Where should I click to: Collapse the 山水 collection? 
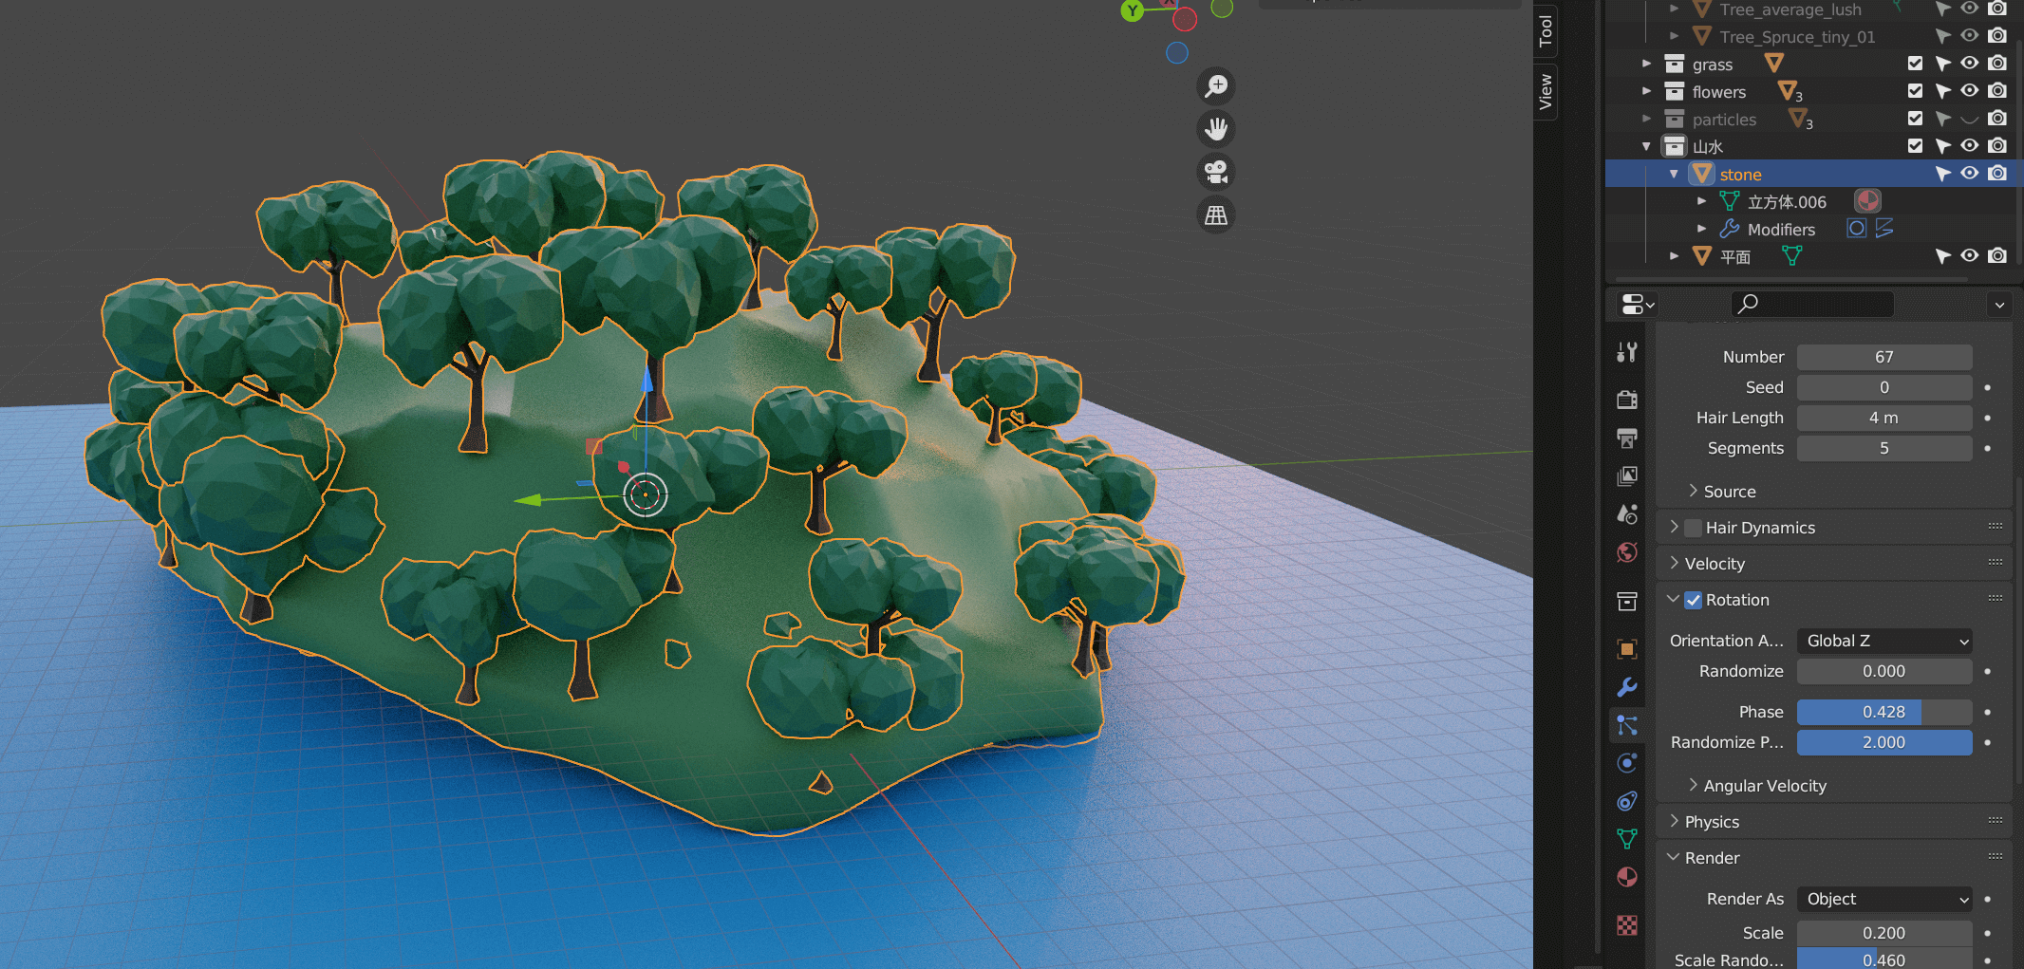click(x=1647, y=146)
